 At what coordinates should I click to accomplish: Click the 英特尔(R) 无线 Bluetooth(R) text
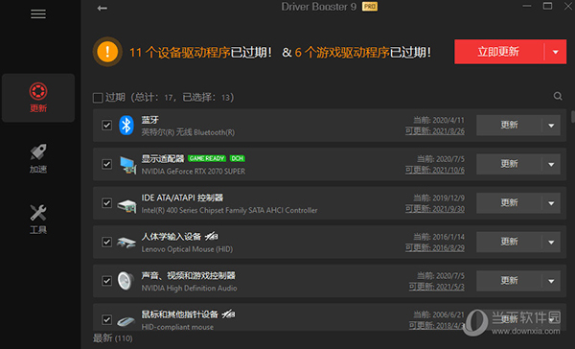click(x=188, y=132)
